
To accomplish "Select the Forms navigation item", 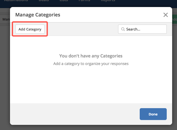I will click(x=84, y=1).
